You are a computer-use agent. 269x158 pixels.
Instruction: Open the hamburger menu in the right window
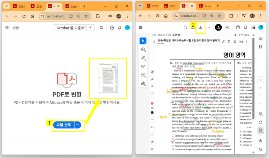click(141, 27)
